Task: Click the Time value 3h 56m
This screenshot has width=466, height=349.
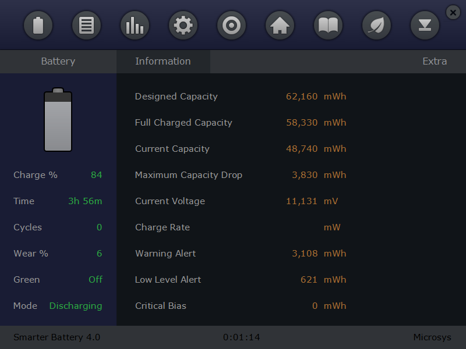Action: pos(85,201)
